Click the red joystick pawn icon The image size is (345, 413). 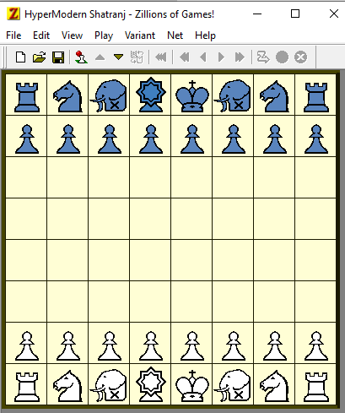click(x=81, y=57)
